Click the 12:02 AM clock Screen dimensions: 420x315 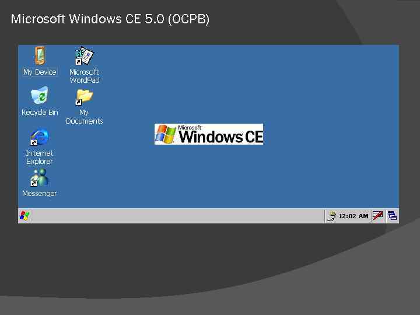point(353,216)
